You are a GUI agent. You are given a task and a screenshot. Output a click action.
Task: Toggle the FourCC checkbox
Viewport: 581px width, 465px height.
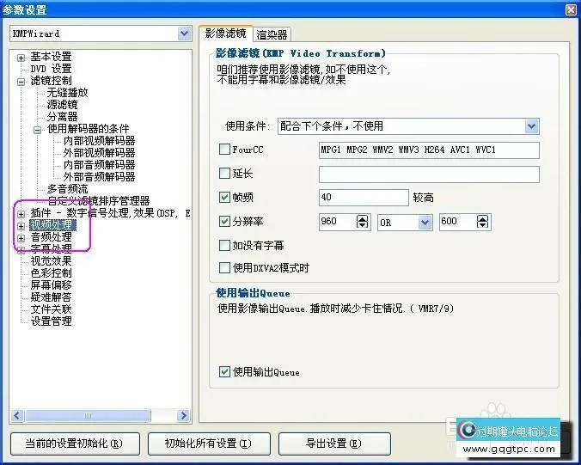(224, 150)
